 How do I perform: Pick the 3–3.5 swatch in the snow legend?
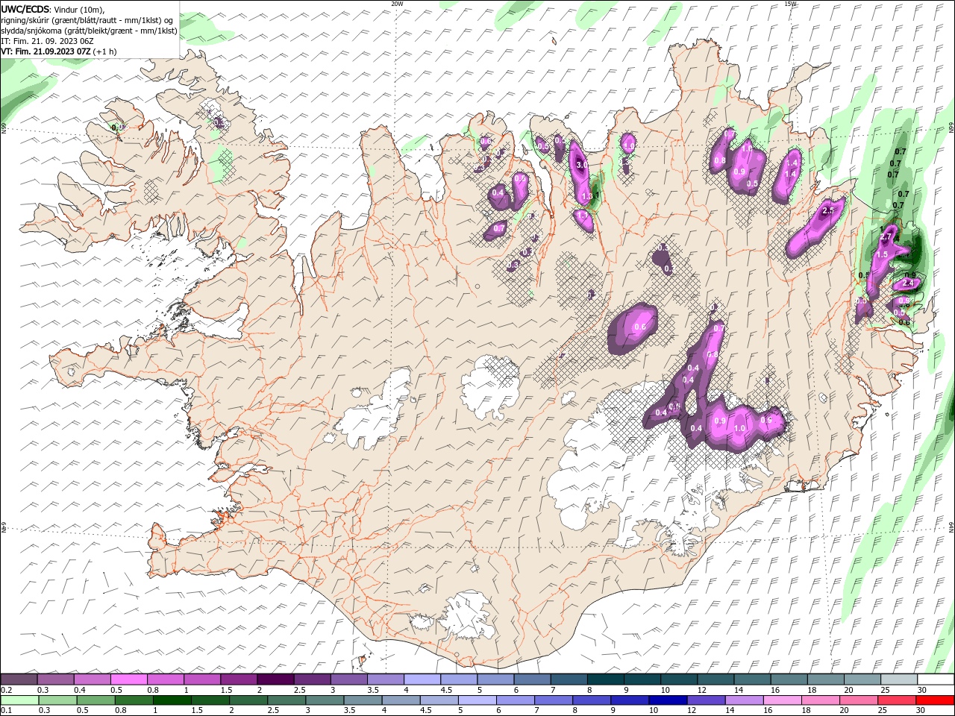coord(348,679)
